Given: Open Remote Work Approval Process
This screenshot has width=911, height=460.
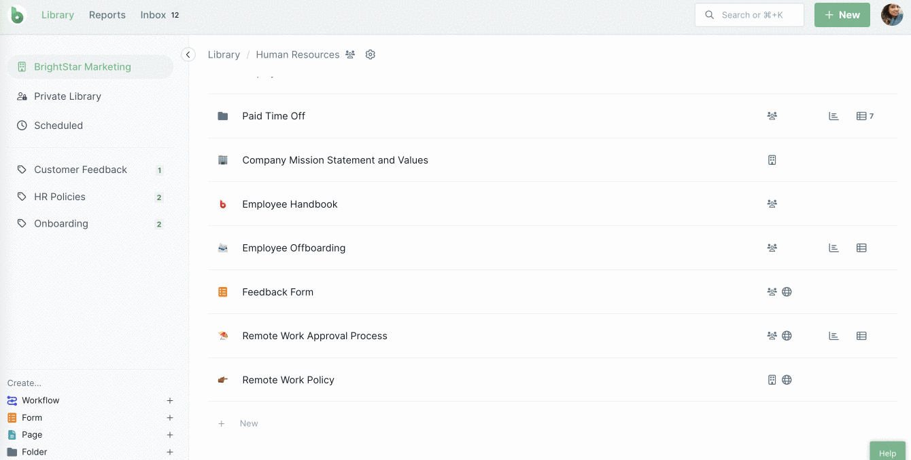Looking at the screenshot, I should click(x=315, y=336).
